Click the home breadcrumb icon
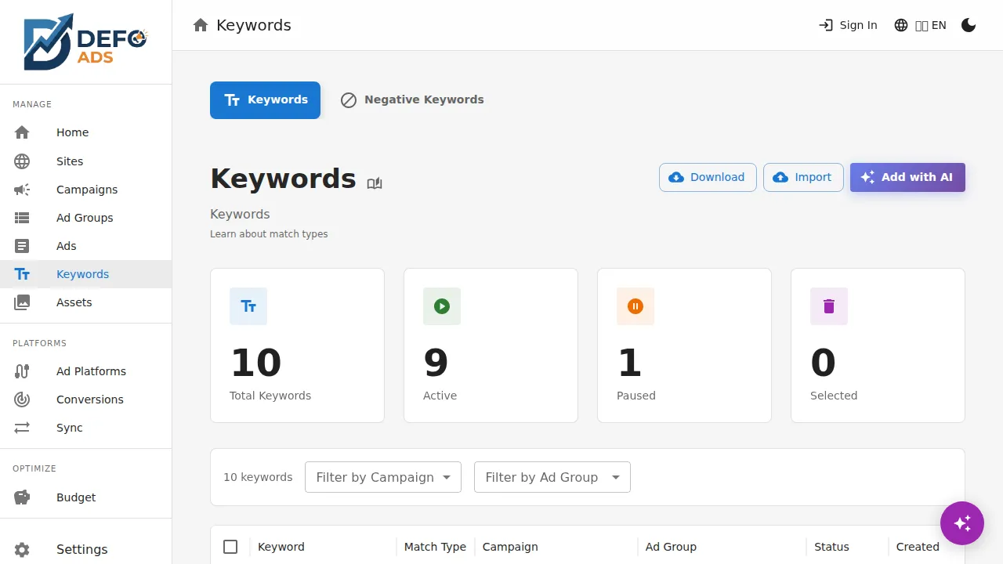This screenshot has width=1003, height=564. pyautogui.click(x=201, y=25)
